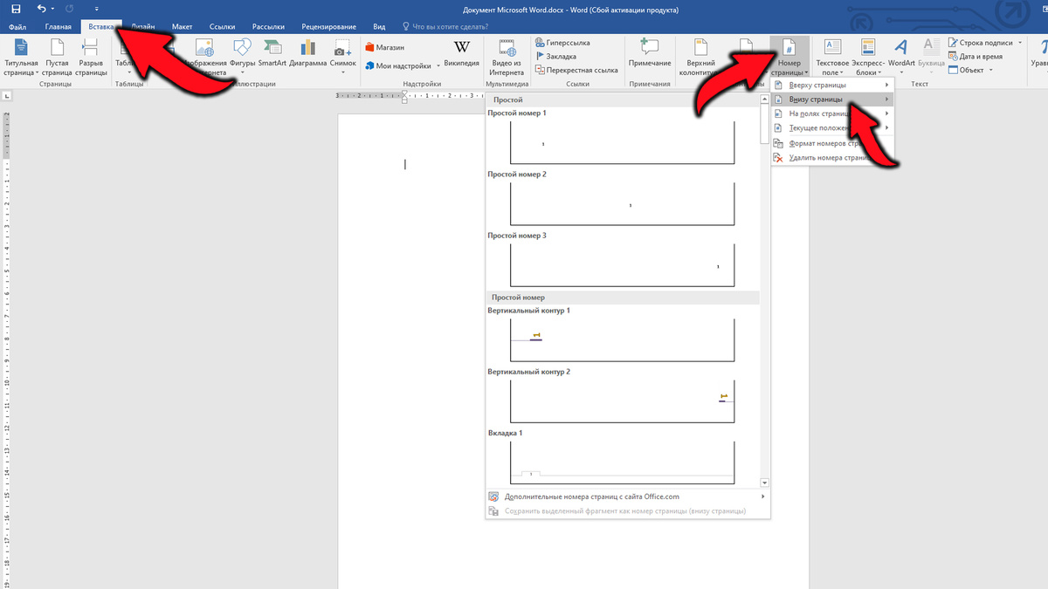Image resolution: width=1048 pixels, height=589 pixels.
Task: Switch to the Макет tab
Action: [x=183, y=27]
